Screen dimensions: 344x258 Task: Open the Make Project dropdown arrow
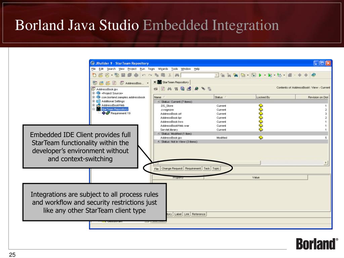[248, 75]
